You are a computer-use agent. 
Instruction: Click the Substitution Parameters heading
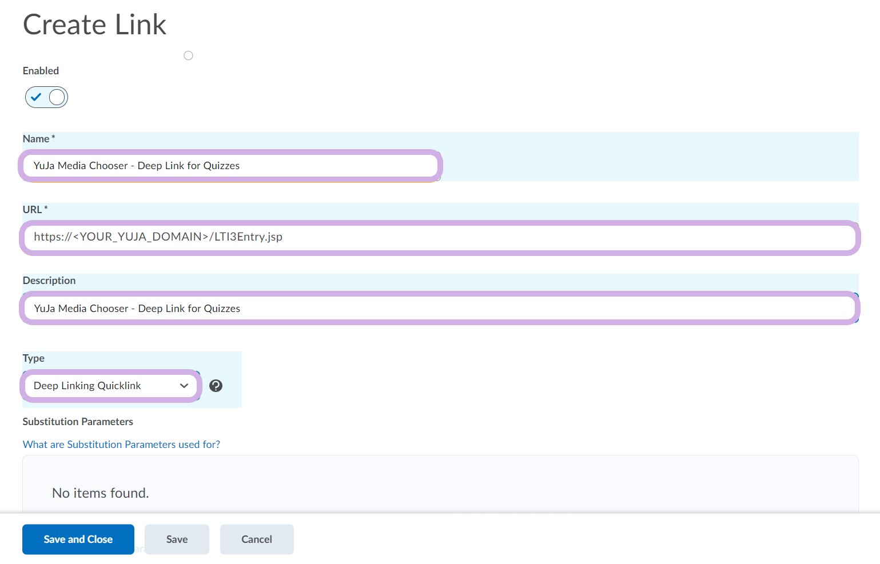click(x=78, y=422)
